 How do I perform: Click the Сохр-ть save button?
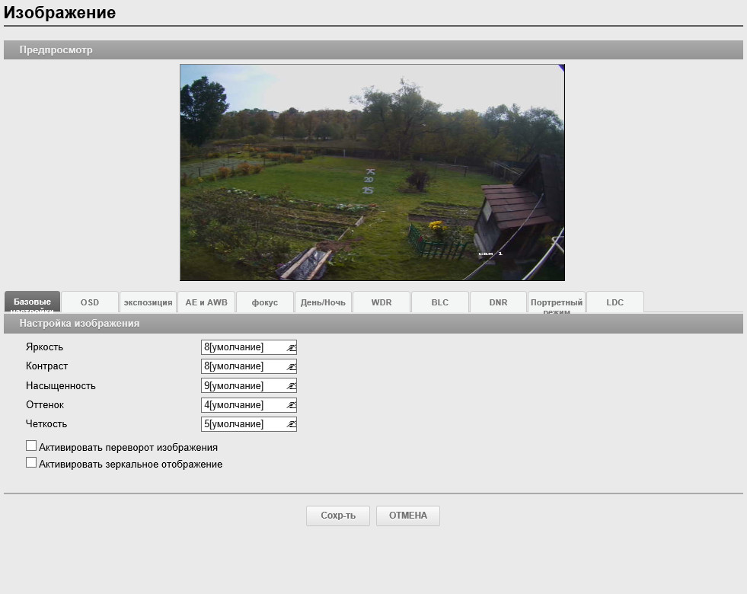tap(338, 516)
